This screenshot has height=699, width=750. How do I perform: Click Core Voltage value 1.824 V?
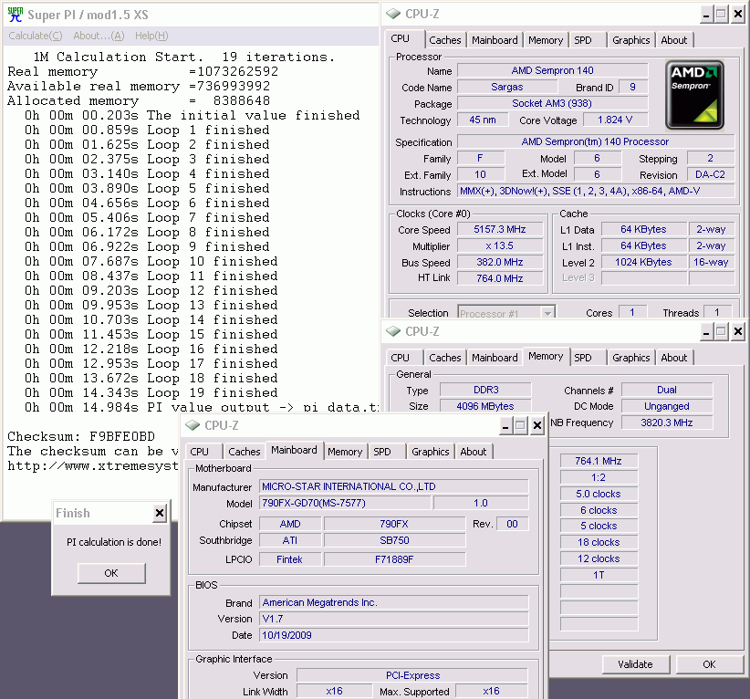[x=616, y=120]
